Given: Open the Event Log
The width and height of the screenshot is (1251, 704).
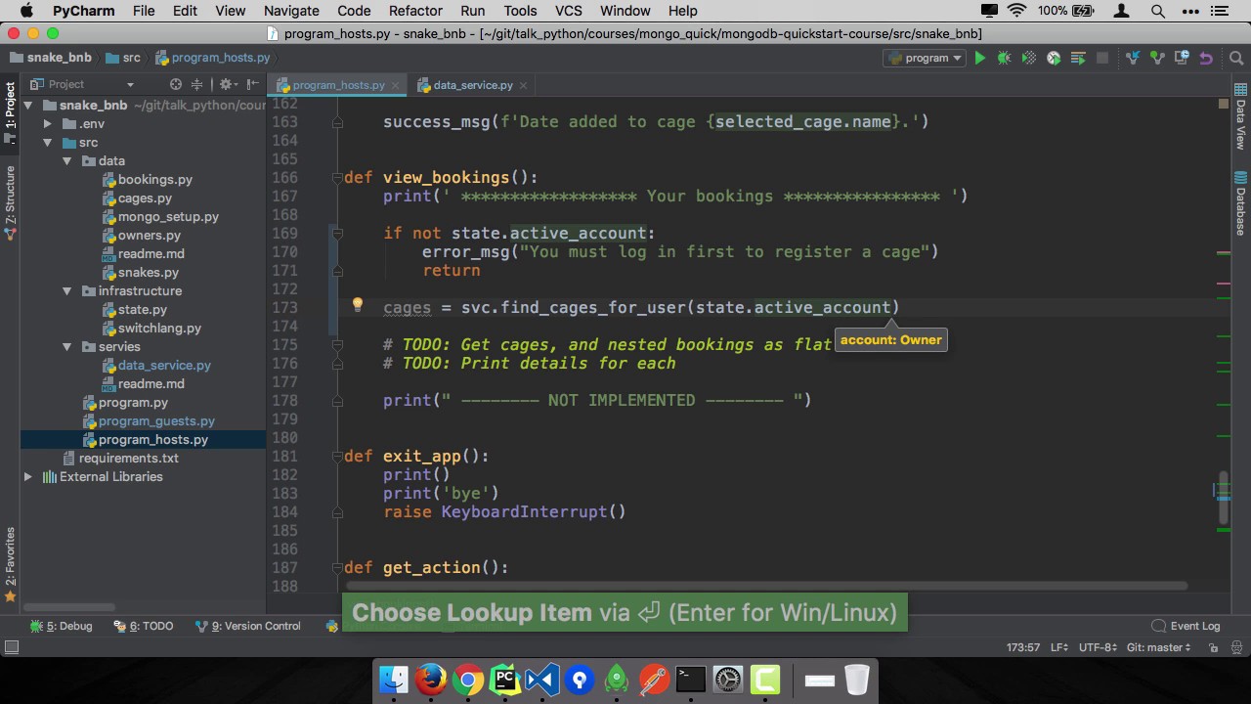Looking at the screenshot, I should coord(1186,626).
